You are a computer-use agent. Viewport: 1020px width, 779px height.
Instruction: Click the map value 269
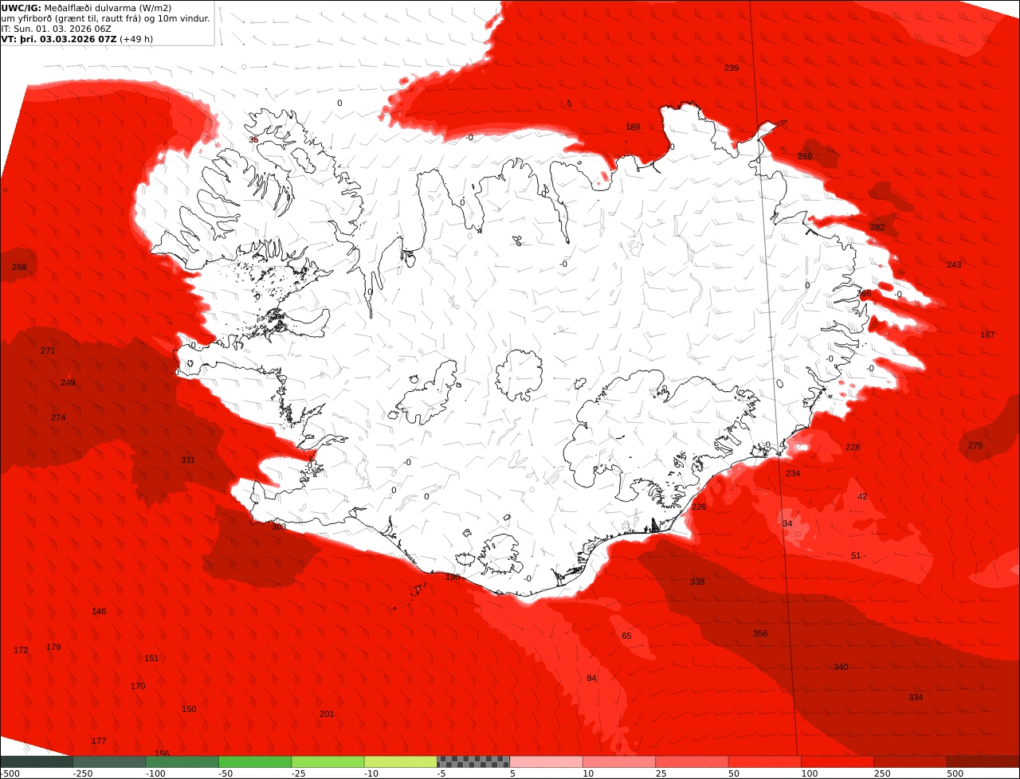[x=805, y=156]
